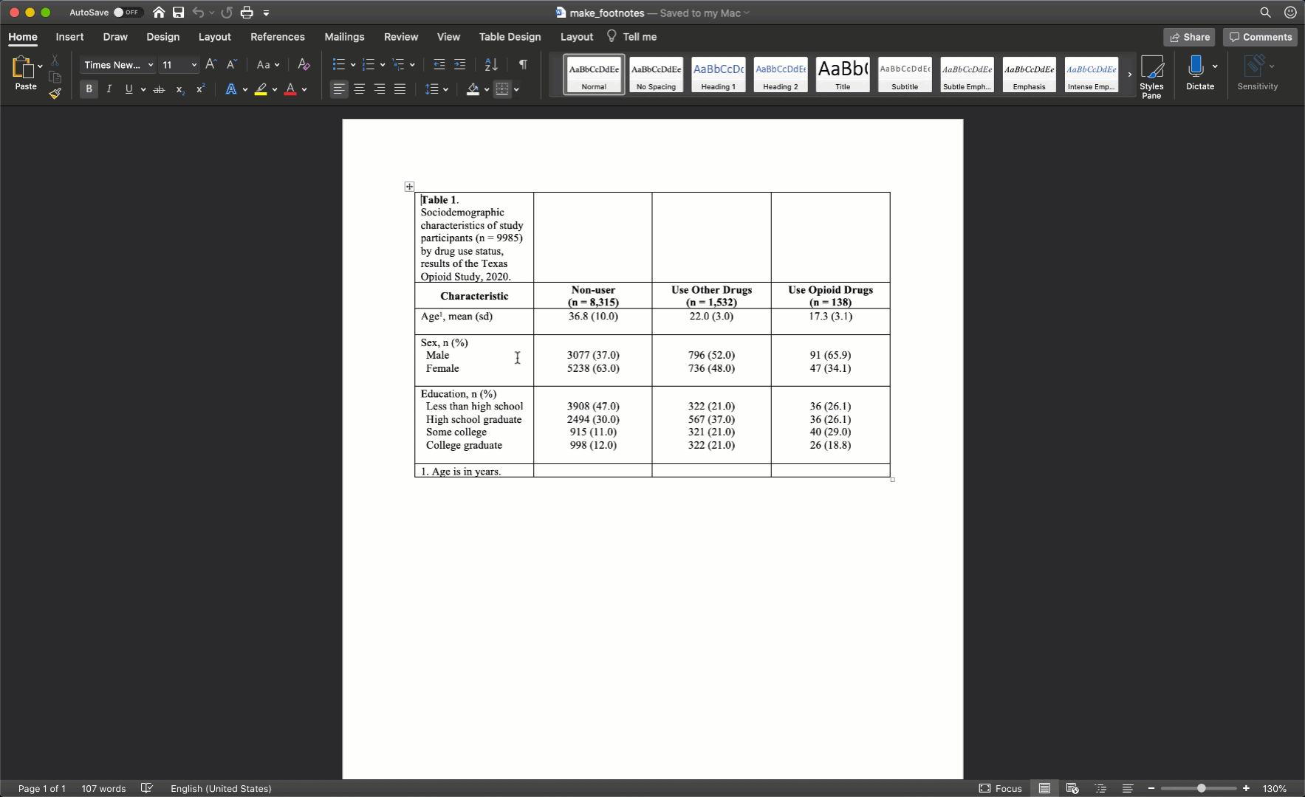Toggle Bold formatting
Screen dimensions: 1305x797
[x=89, y=89]
